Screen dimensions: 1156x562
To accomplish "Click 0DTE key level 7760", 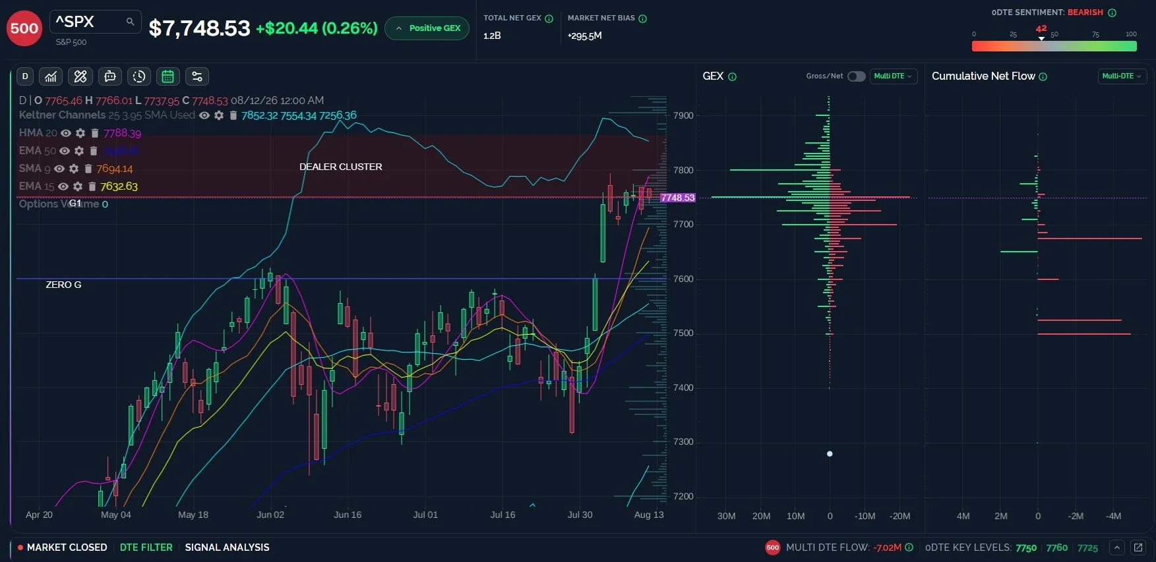I will pos(1057,548).
